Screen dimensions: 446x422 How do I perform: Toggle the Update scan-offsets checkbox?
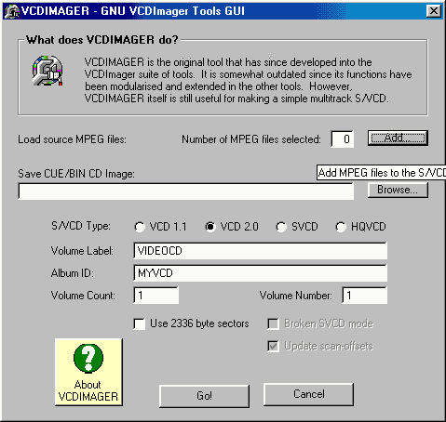pyautogui.click(x=273, y=346)
